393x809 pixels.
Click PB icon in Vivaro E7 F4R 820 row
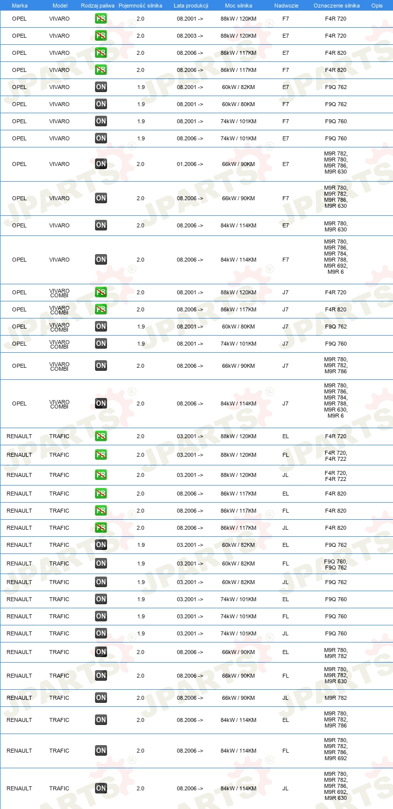click(x=101, y=53)
